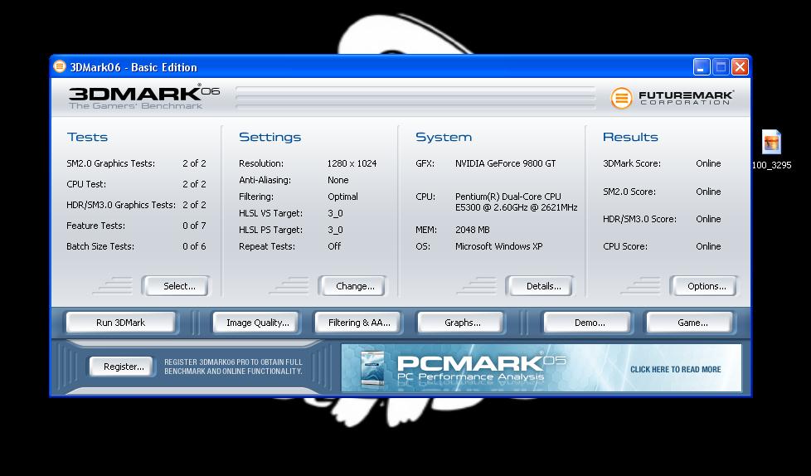Click the Futuremark orange logo icon
This screenshot has height=476, width=811.
point(621,98)
